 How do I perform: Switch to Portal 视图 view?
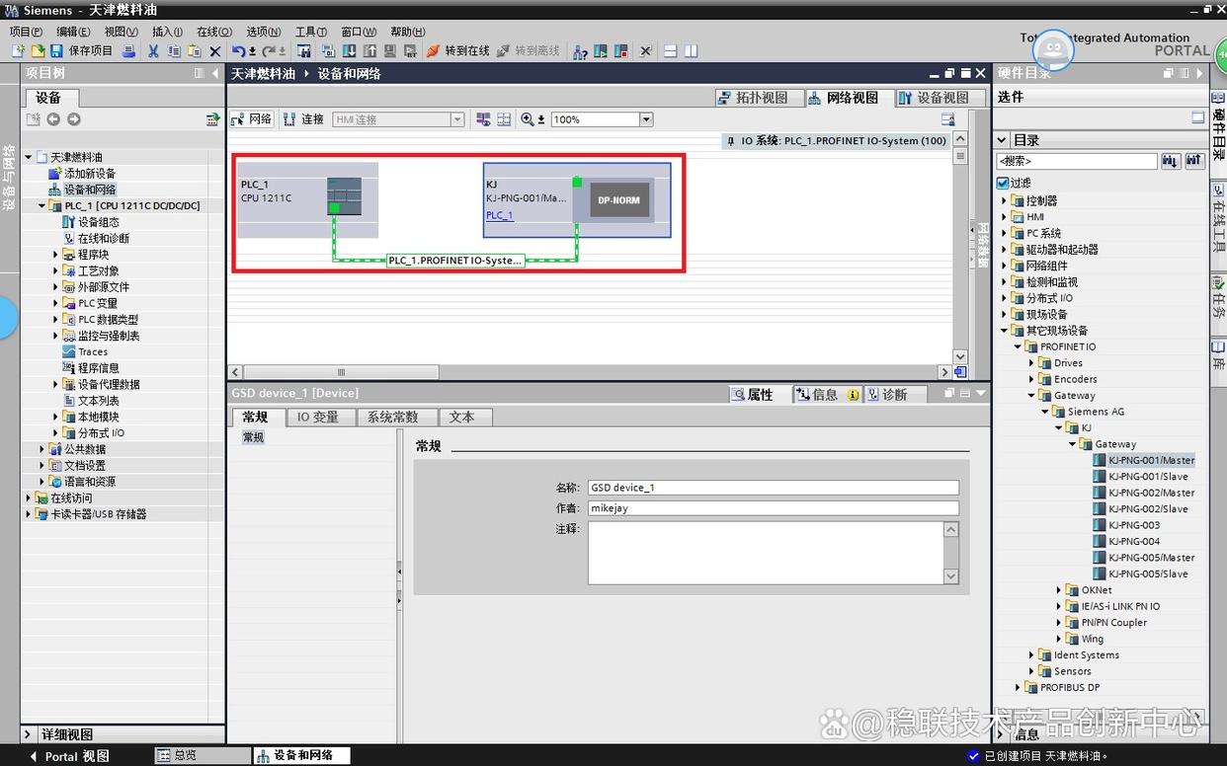(x=69, y=756)
